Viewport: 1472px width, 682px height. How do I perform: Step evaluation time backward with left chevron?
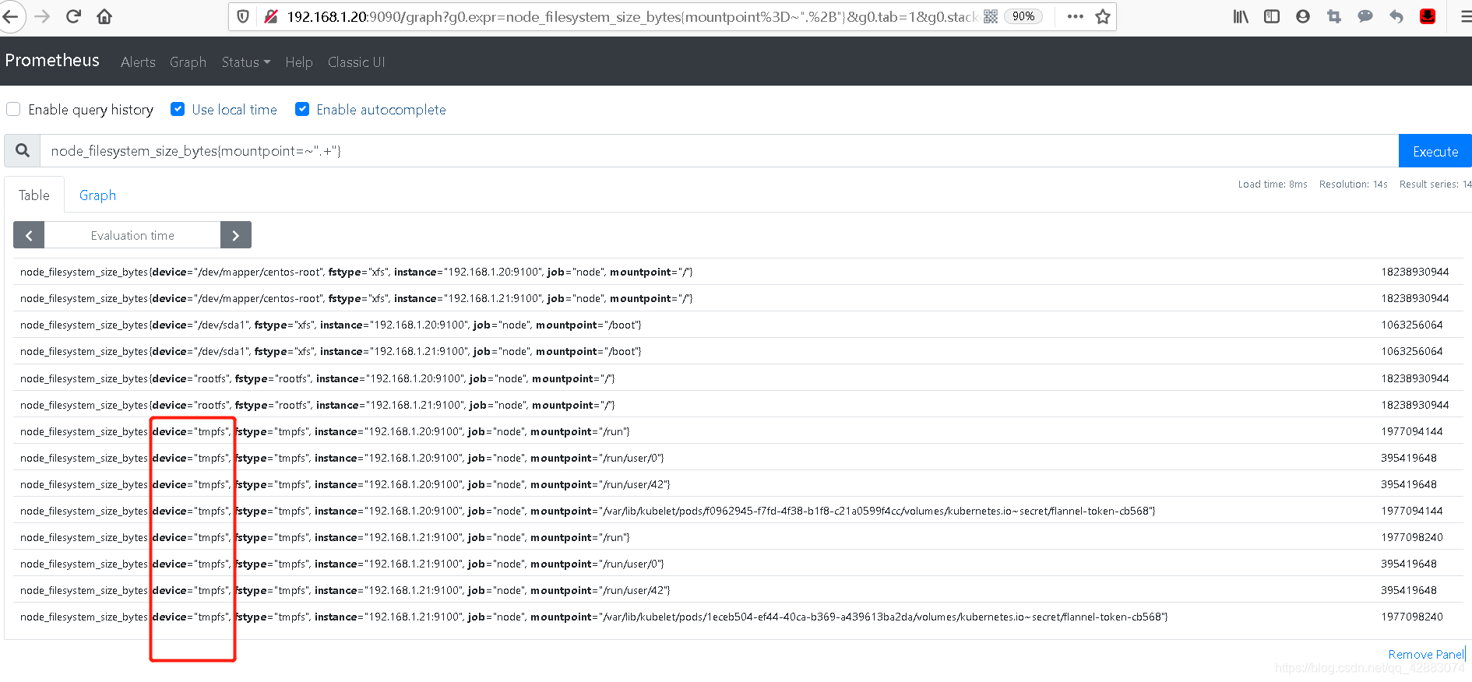(x=29, y=235)
